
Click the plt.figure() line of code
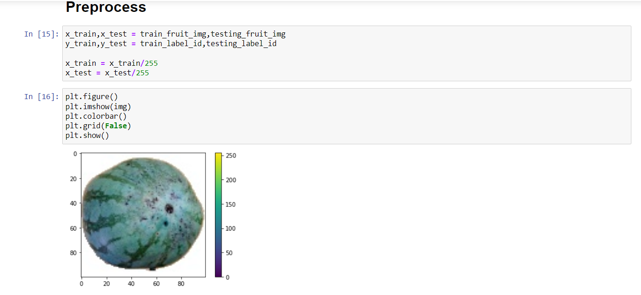click(x=91, y=96)
